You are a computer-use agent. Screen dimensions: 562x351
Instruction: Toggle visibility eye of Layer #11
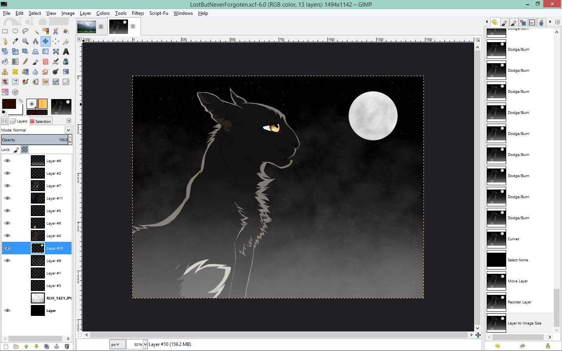(7, 198)
